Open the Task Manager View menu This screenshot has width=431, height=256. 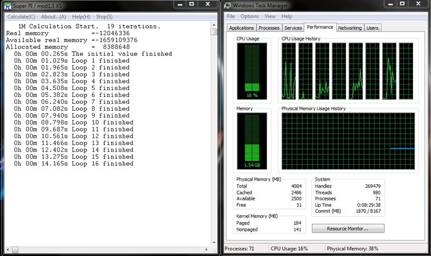click(270, 17)
